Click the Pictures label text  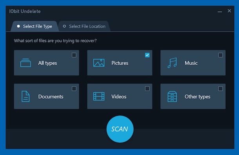[x=120, y=63]
